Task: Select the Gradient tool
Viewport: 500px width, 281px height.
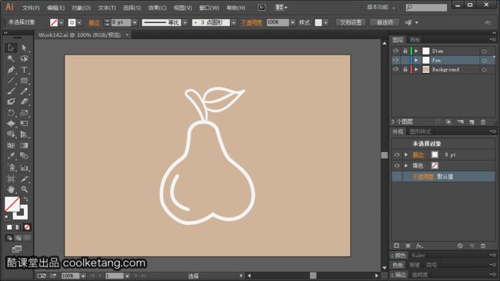Action: click(x=25, y=145)
